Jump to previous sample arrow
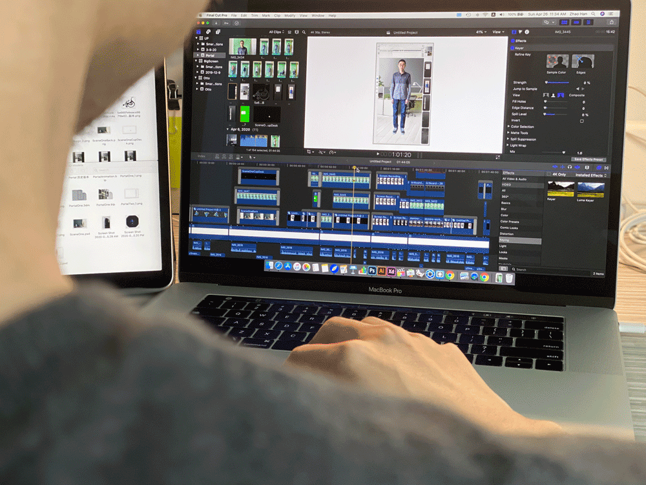646x485 pixels. (x=578, y=89)
